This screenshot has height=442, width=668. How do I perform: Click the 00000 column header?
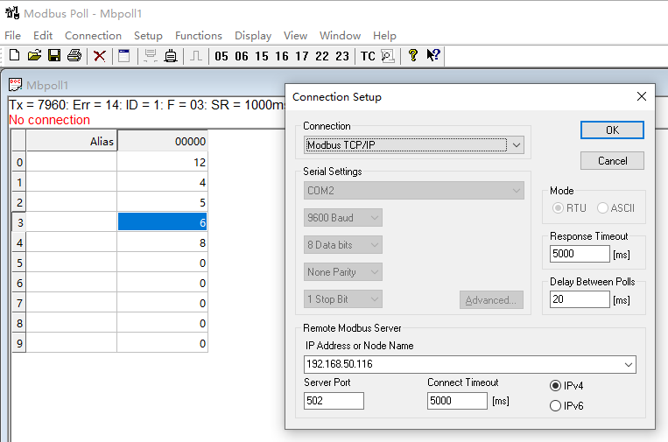162,142
